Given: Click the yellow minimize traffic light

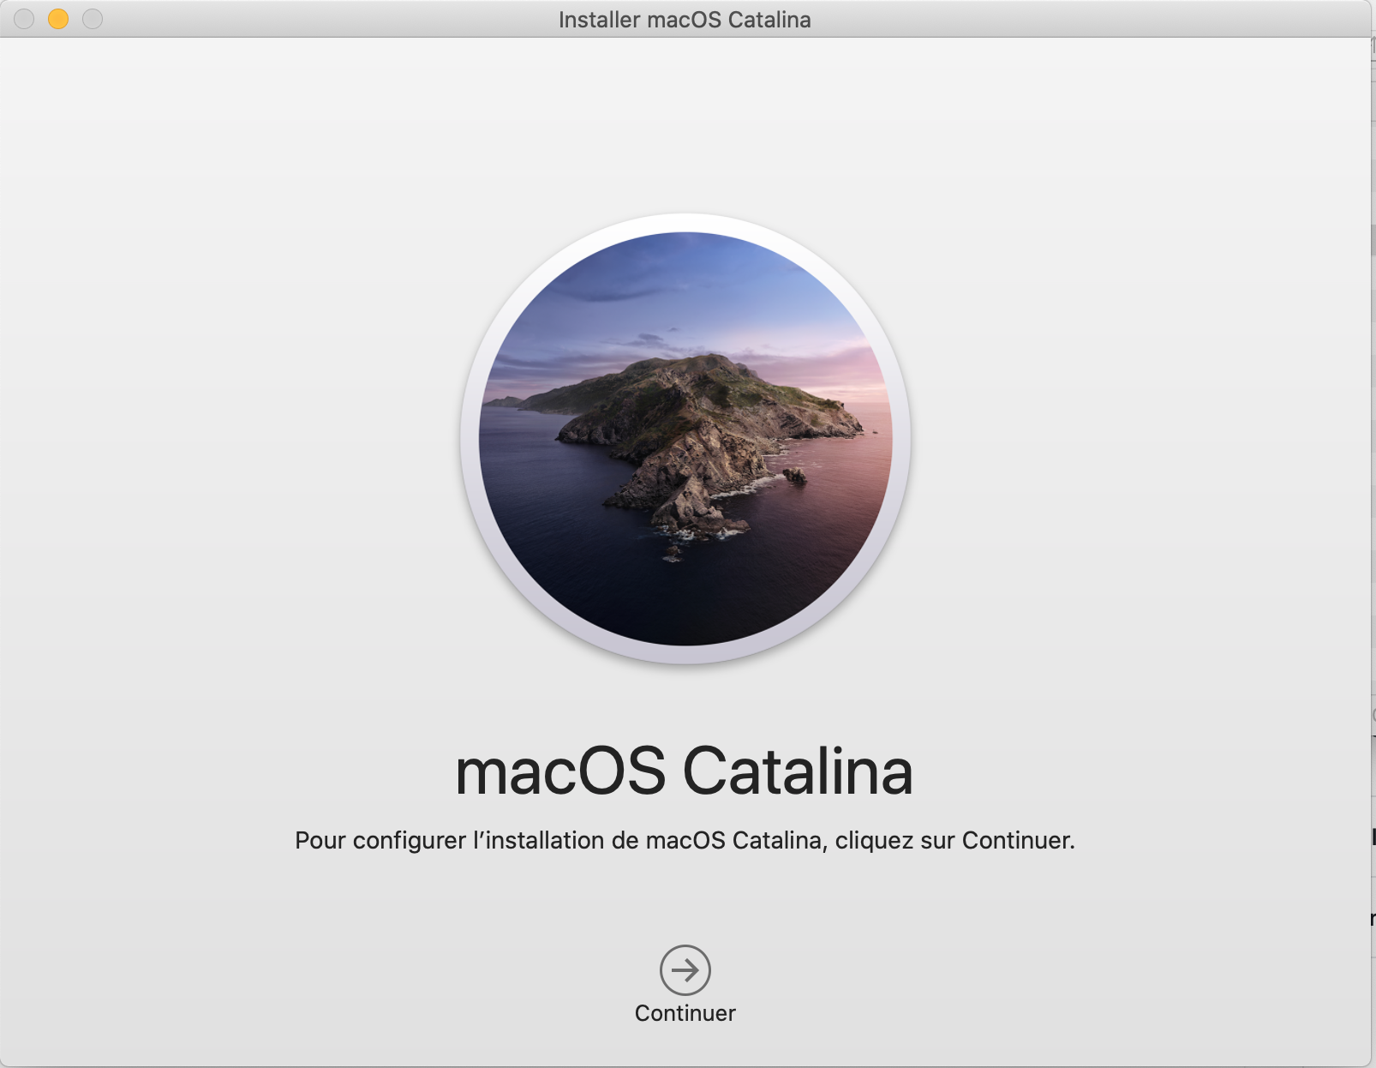Looking at the screenshot, I should click(57, 18).
